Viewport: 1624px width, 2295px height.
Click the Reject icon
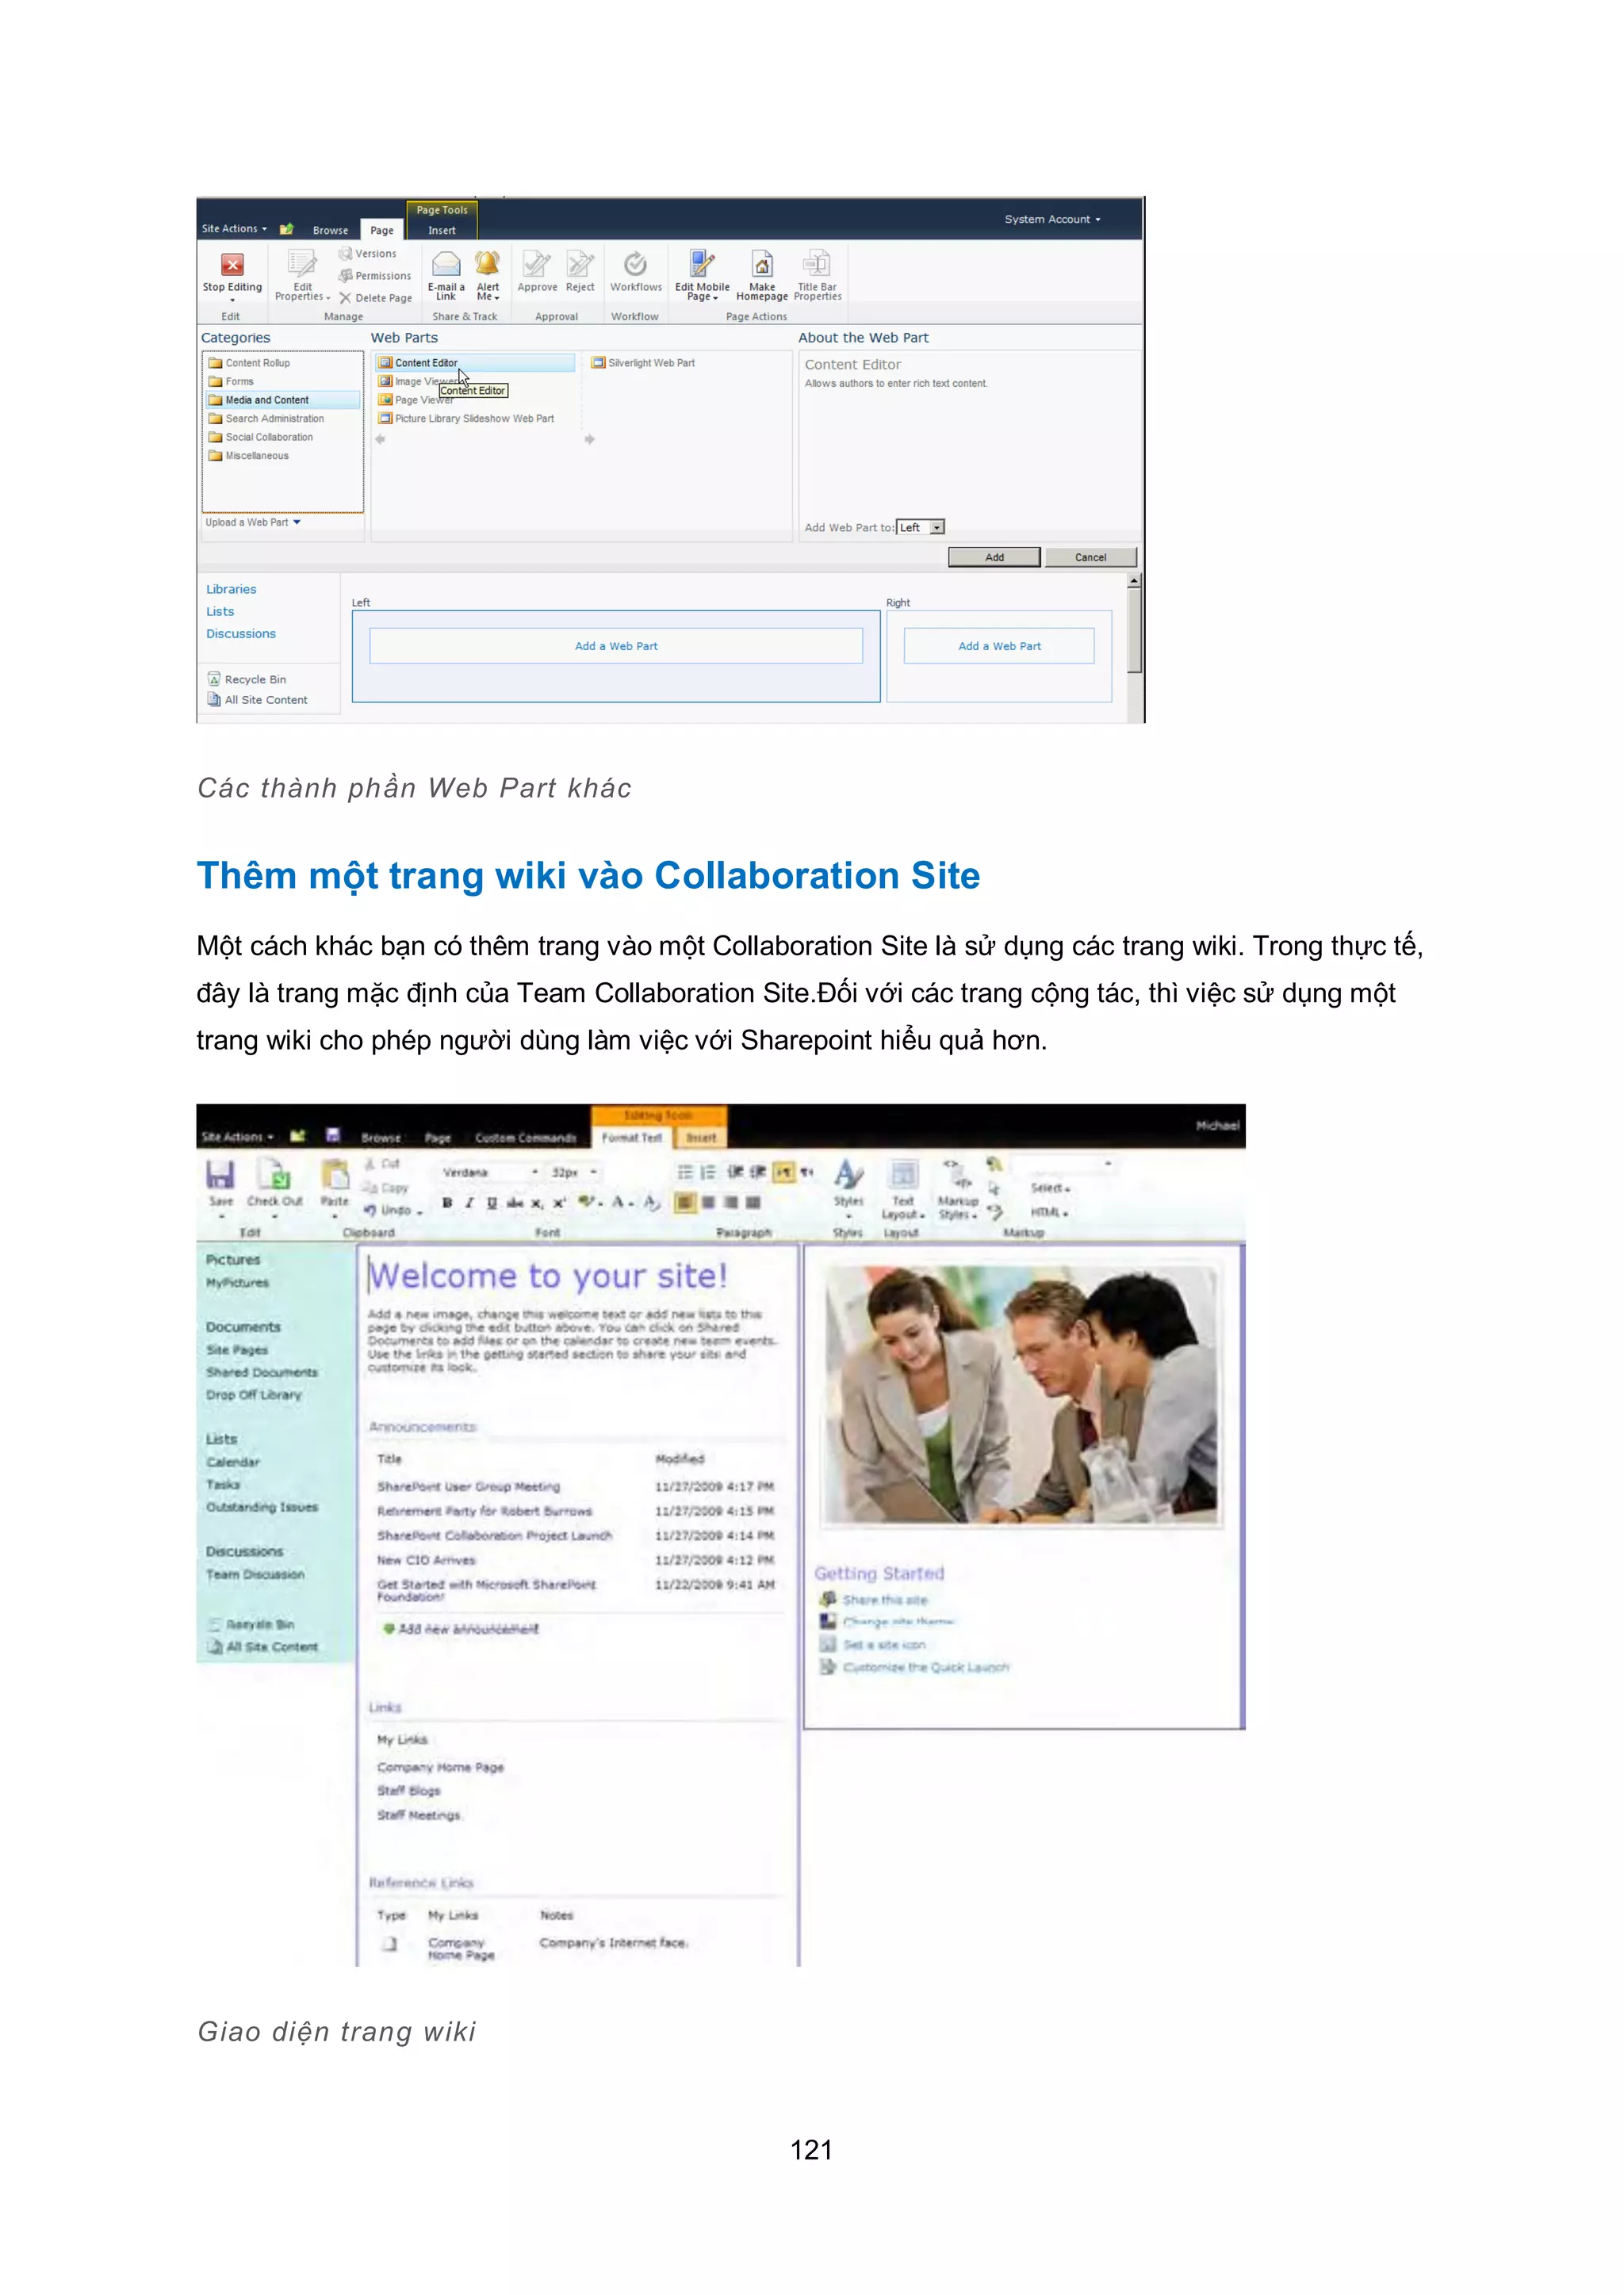click(x=580, y=264)
